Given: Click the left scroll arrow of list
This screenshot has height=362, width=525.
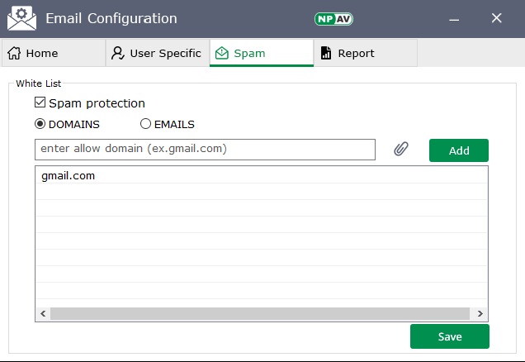Looking at the screenshot, I should tap(42, 314).
